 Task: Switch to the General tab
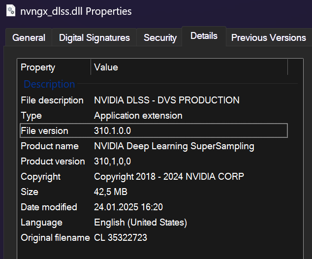tap(29, 38)
